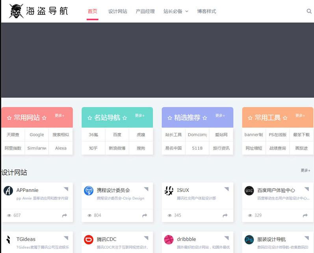The height and width of the screenshot is (253, 314).
Task: Open the 搜狗 link
Action: pyautogui.click(x=141, y=148)
